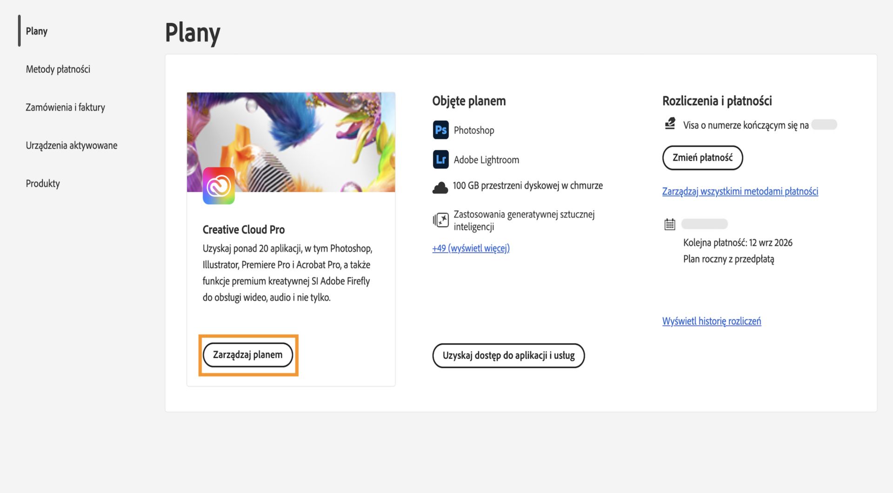Go to Zamówienia i faktury
Image resolution: width=893 pixels, height=493 pixels.
click(x=65, y=107)
